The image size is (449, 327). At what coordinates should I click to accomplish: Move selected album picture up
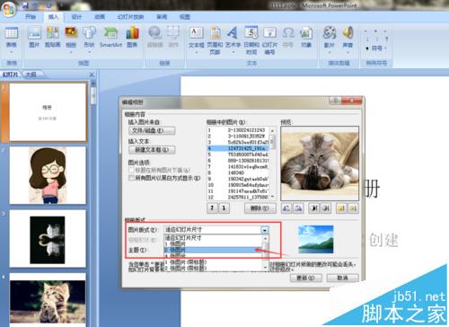[x=212, y=208]
